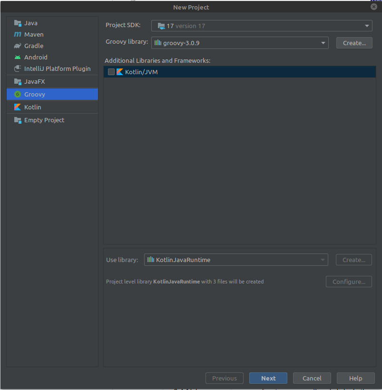Click the Cancel button
382x390 pixels.
click(x=312, y=378)
